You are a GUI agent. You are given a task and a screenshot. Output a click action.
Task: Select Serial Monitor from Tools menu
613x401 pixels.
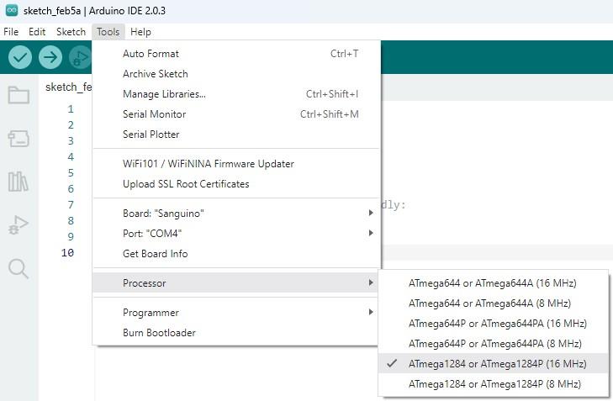(154, 114)
